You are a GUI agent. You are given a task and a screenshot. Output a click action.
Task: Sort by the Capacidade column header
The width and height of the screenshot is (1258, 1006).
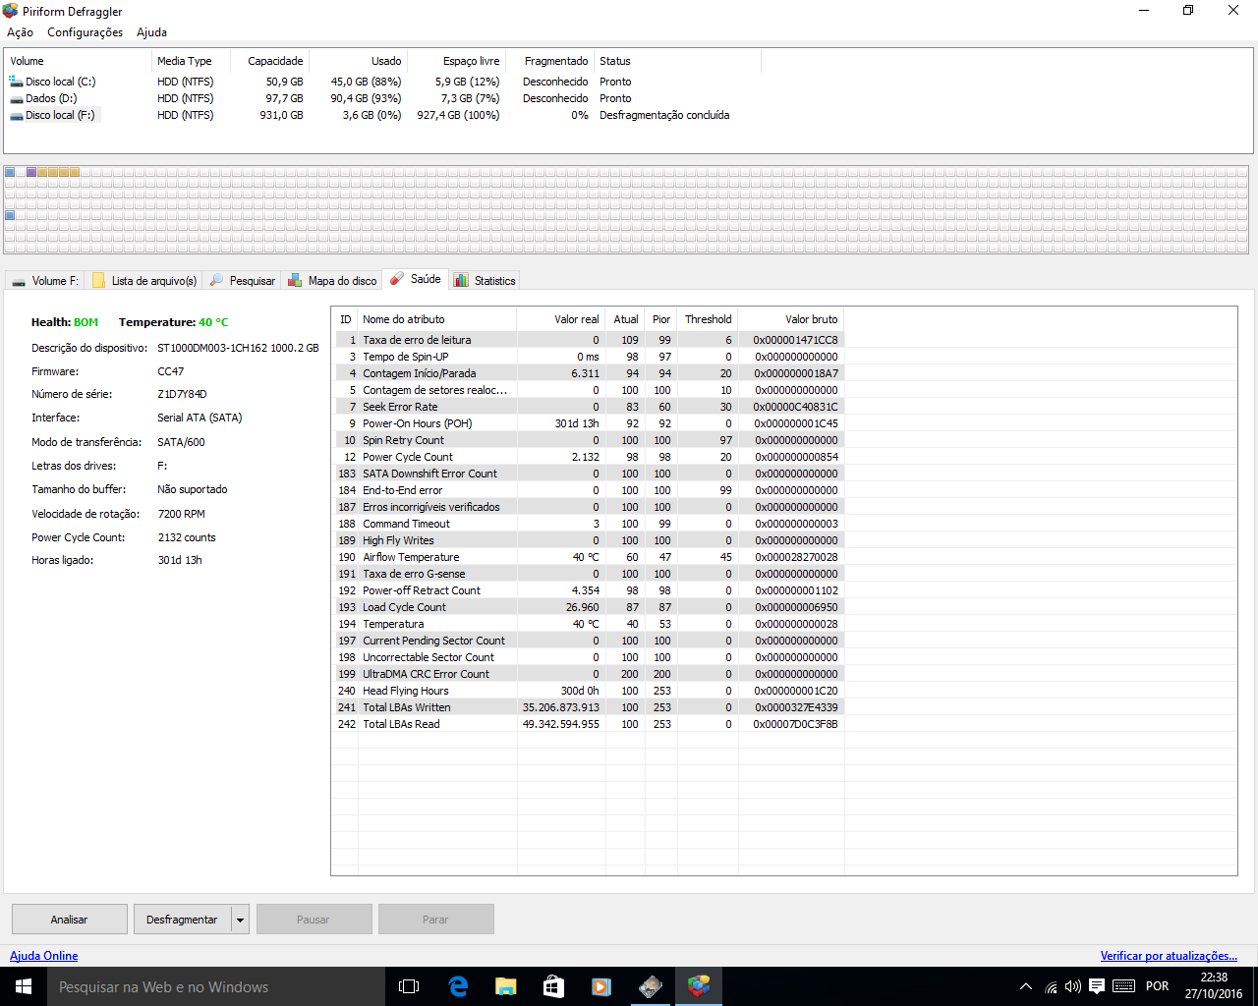point(270,61)
